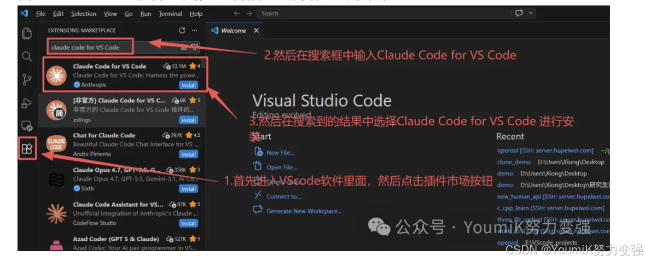Screen dimensions: 645x261
Task: Open the View menu
Action: (x=111, y=14)
